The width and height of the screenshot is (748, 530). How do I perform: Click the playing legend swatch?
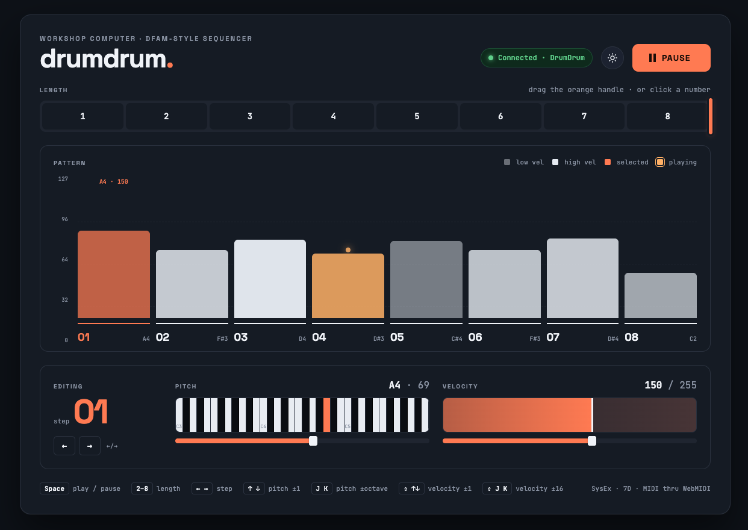click(x=660, y=162)
